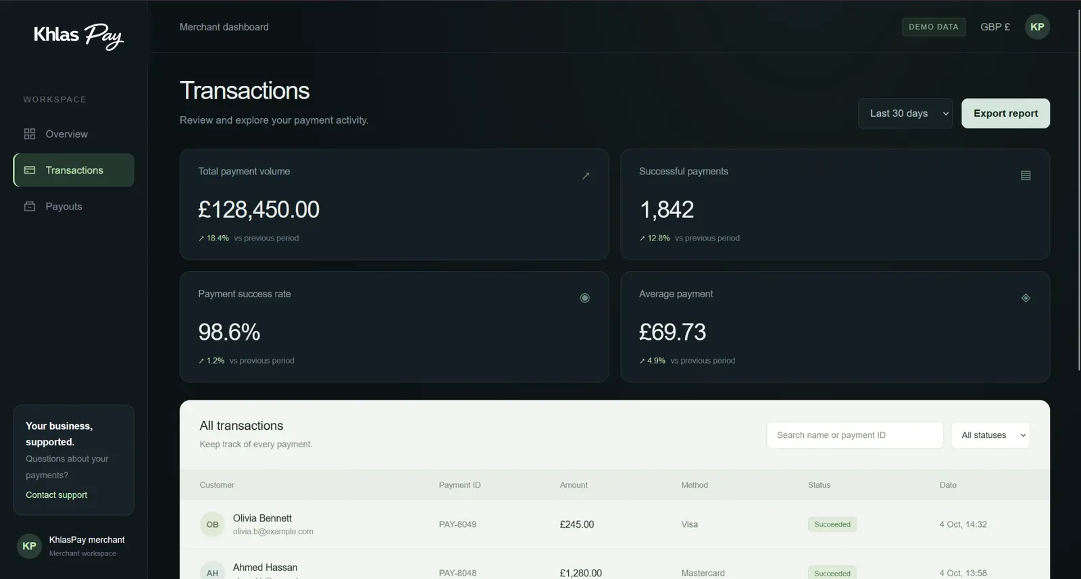The width and height of the screenshot is (1081, 579).
Task: Go to the Overview page
Action: point(74,134)
